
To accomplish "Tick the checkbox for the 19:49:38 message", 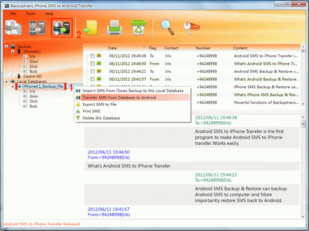I will (x=92, y=56).
